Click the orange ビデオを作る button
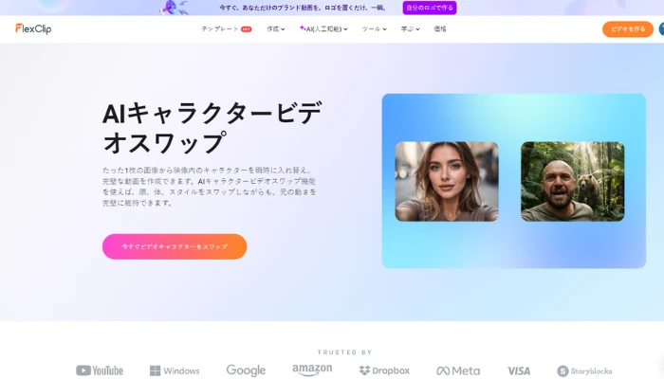The height and width of the screenshot is (379, 664). tap(628, 29)
